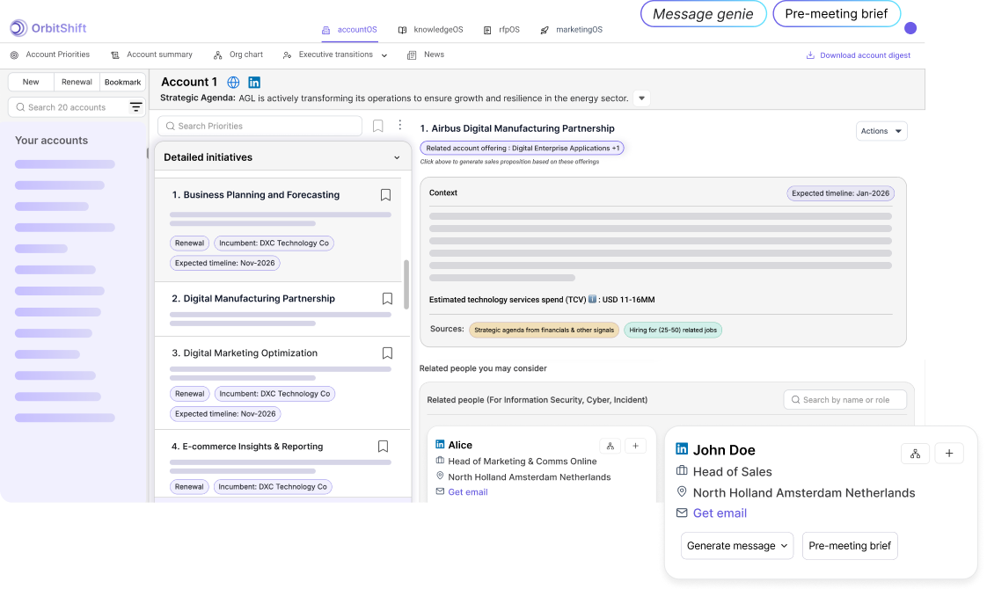Add Alice with the plus icon
Image resolution: width=987 pixels, height=589 pixels.
[636, 447]
